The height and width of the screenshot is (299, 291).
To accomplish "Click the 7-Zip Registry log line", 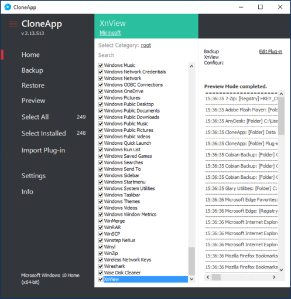I will [241, 98].
